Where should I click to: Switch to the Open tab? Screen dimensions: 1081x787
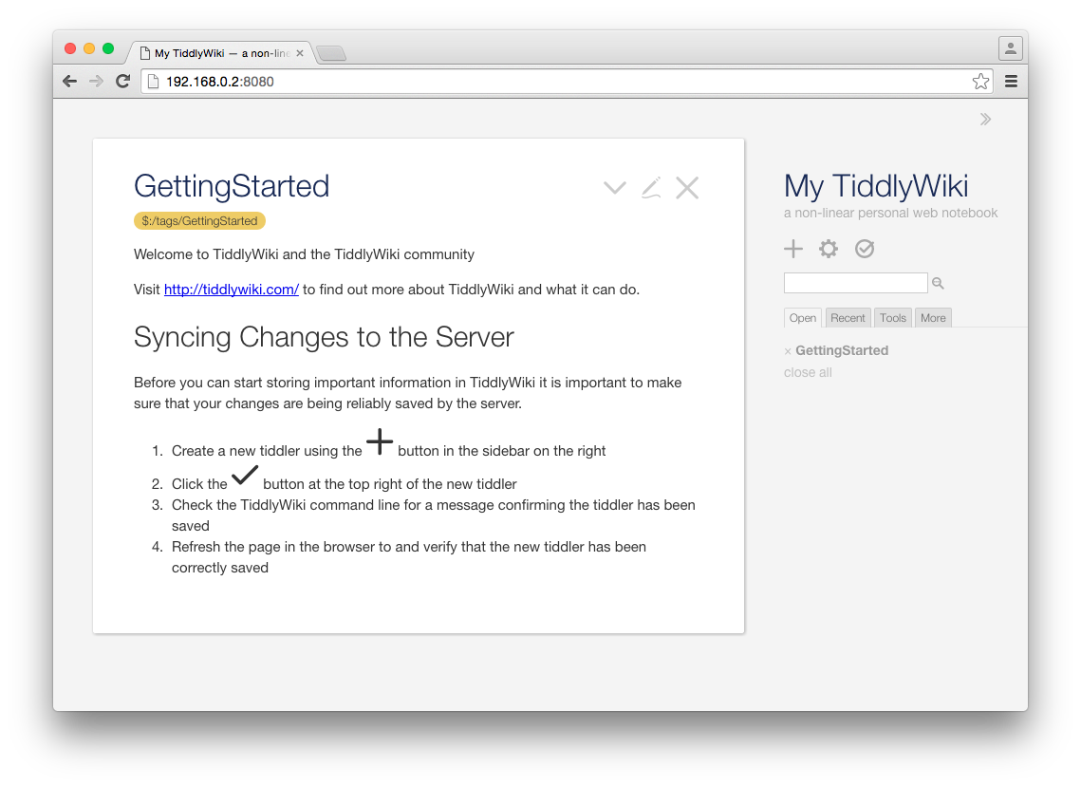click(803, 318)
